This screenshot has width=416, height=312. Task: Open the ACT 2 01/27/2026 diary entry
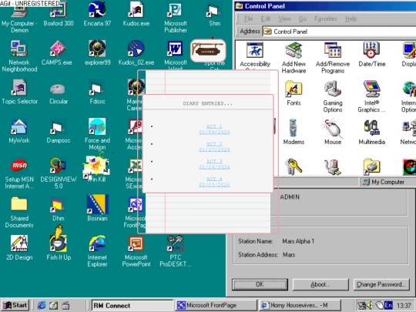(214, 146)
